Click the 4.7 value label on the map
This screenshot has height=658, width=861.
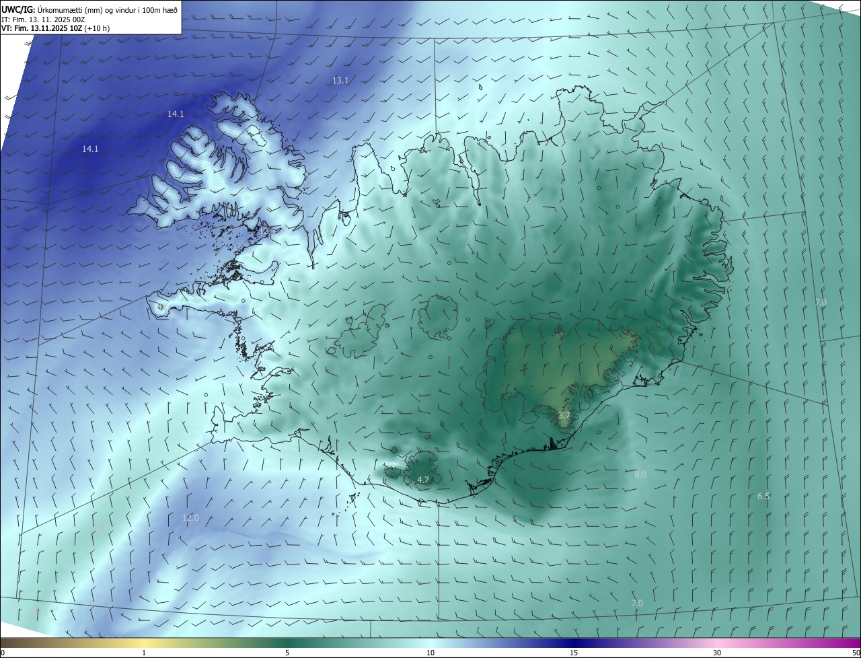[423, 480]
